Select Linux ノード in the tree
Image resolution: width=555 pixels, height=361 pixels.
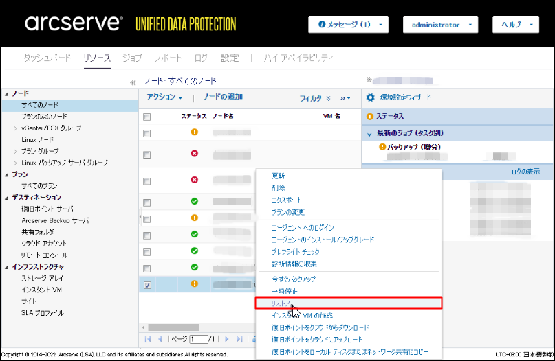pyautogui.click(x=38, y=139)
